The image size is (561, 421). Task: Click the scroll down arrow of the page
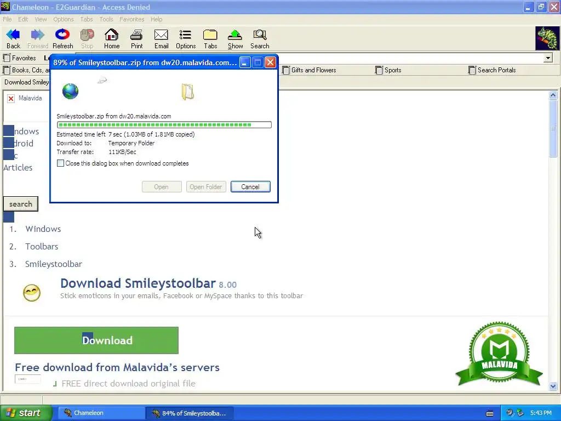[553, 386]
